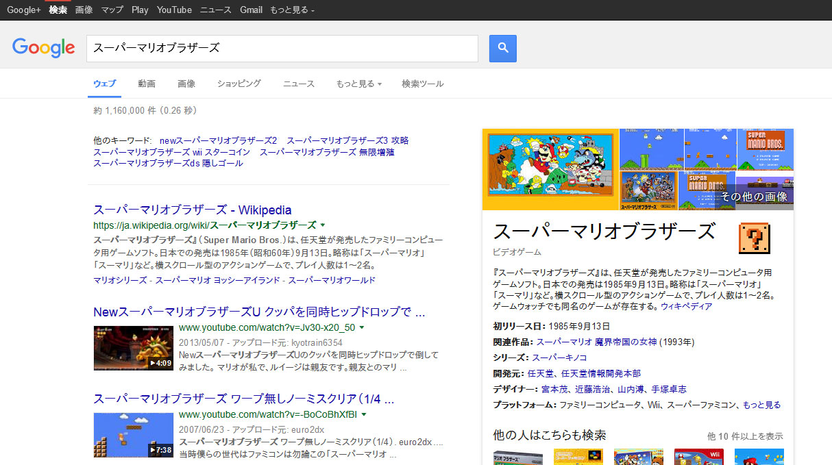The width and height of the screenshot is (832, 465).
Task: Open 検索ツール
Action: click(423, 84)
